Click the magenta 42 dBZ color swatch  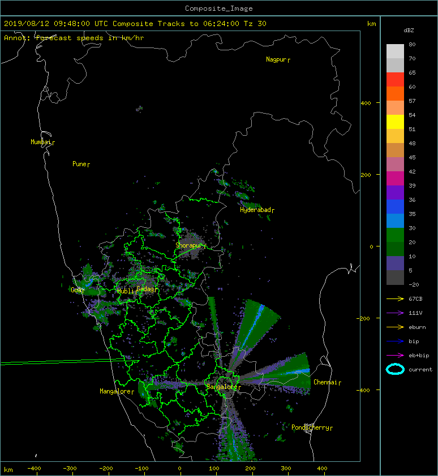tap(395, 178)
